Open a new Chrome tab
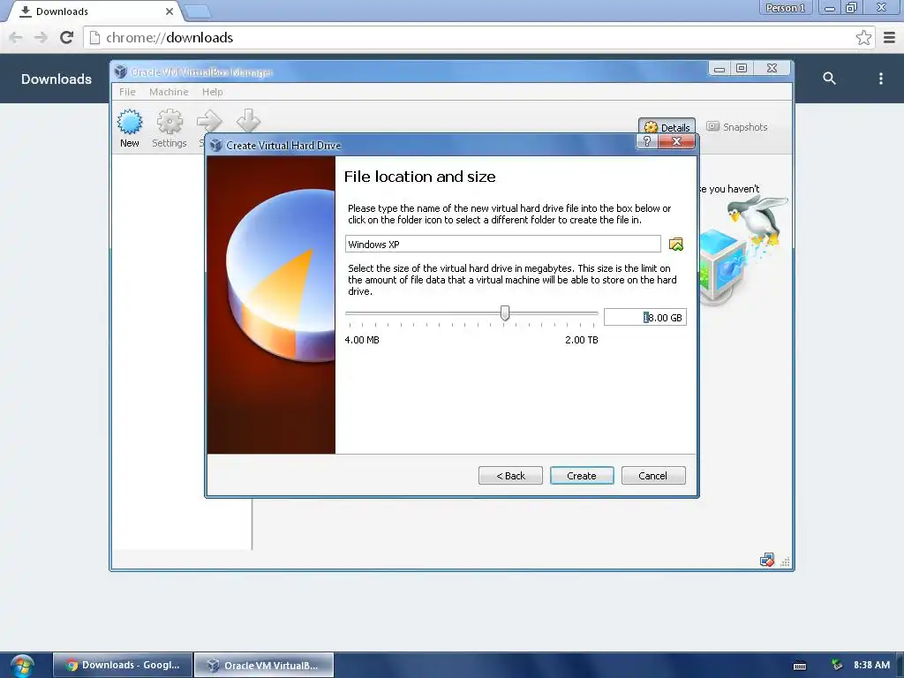 pos(197,11)
